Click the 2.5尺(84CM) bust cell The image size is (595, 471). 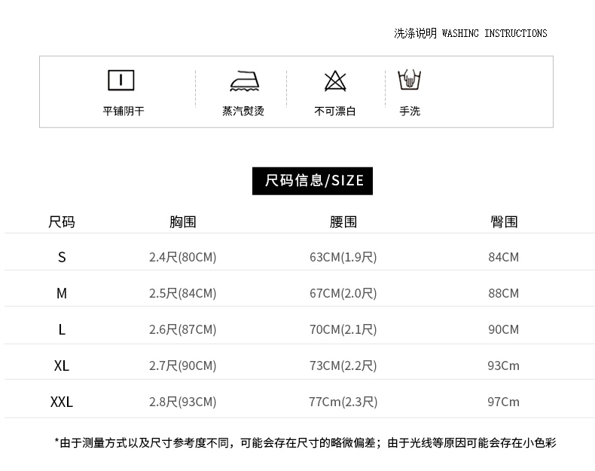[x=182, y=293]
